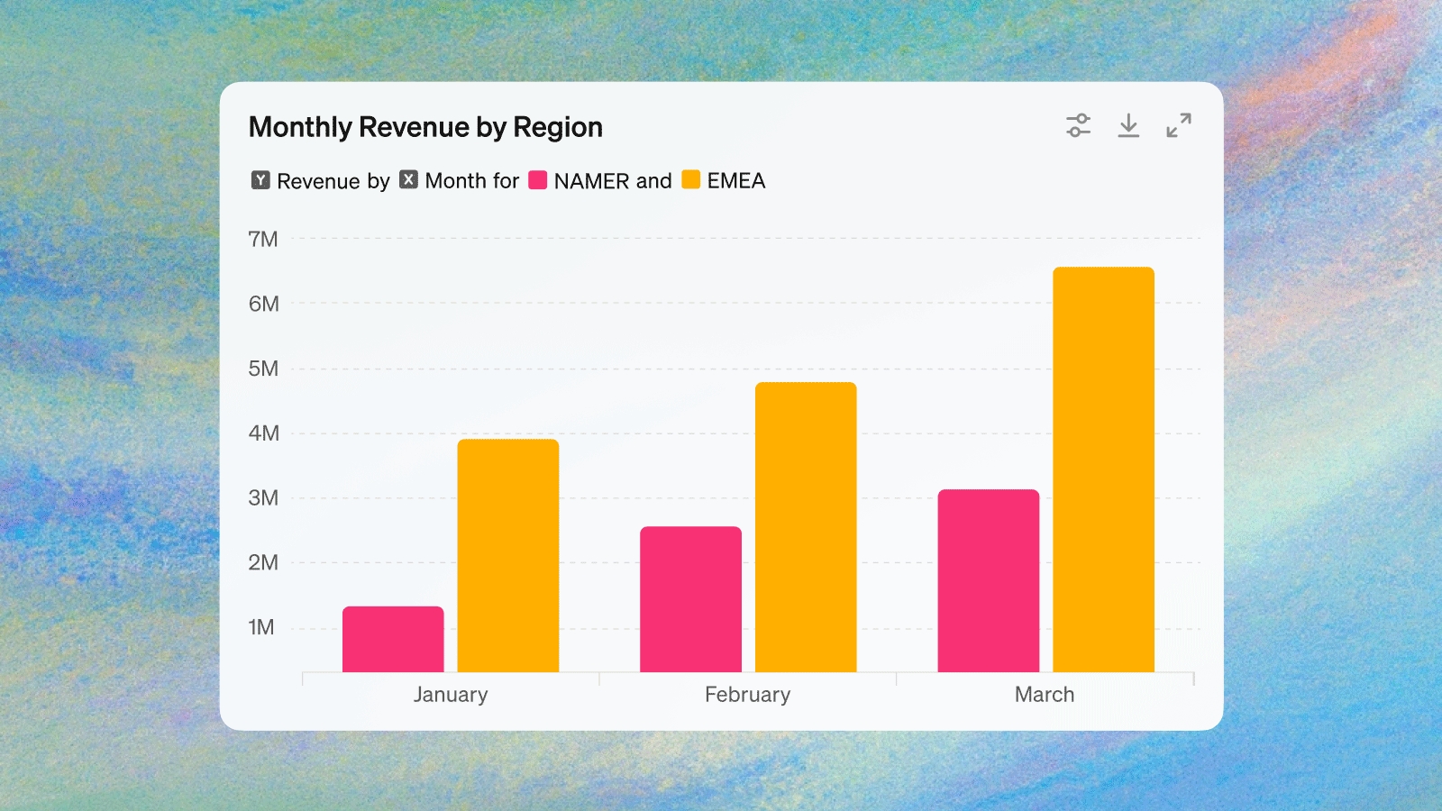Click the orange EMEA legend swatch
This screenshot has height=811, width=1442.
(x=691, y=179)
